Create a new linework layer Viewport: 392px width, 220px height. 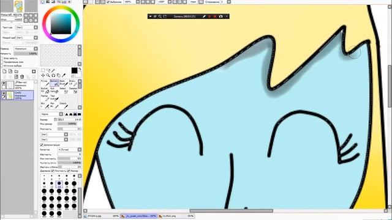tap(10, 71)
